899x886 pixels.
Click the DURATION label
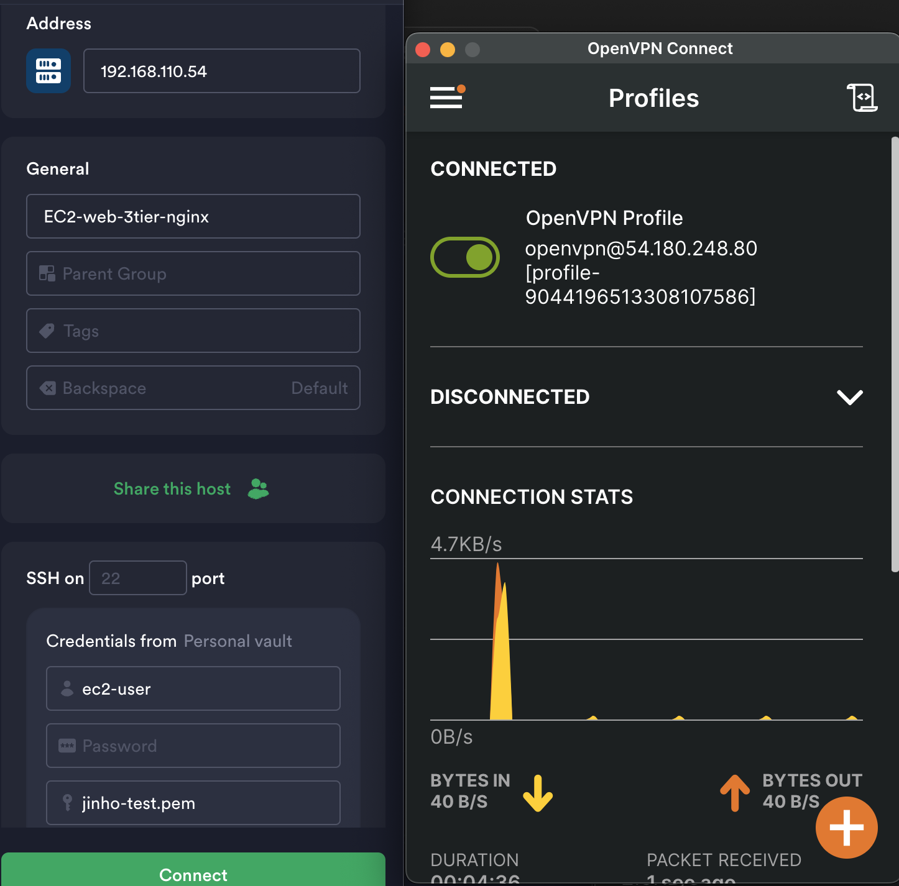474,860
